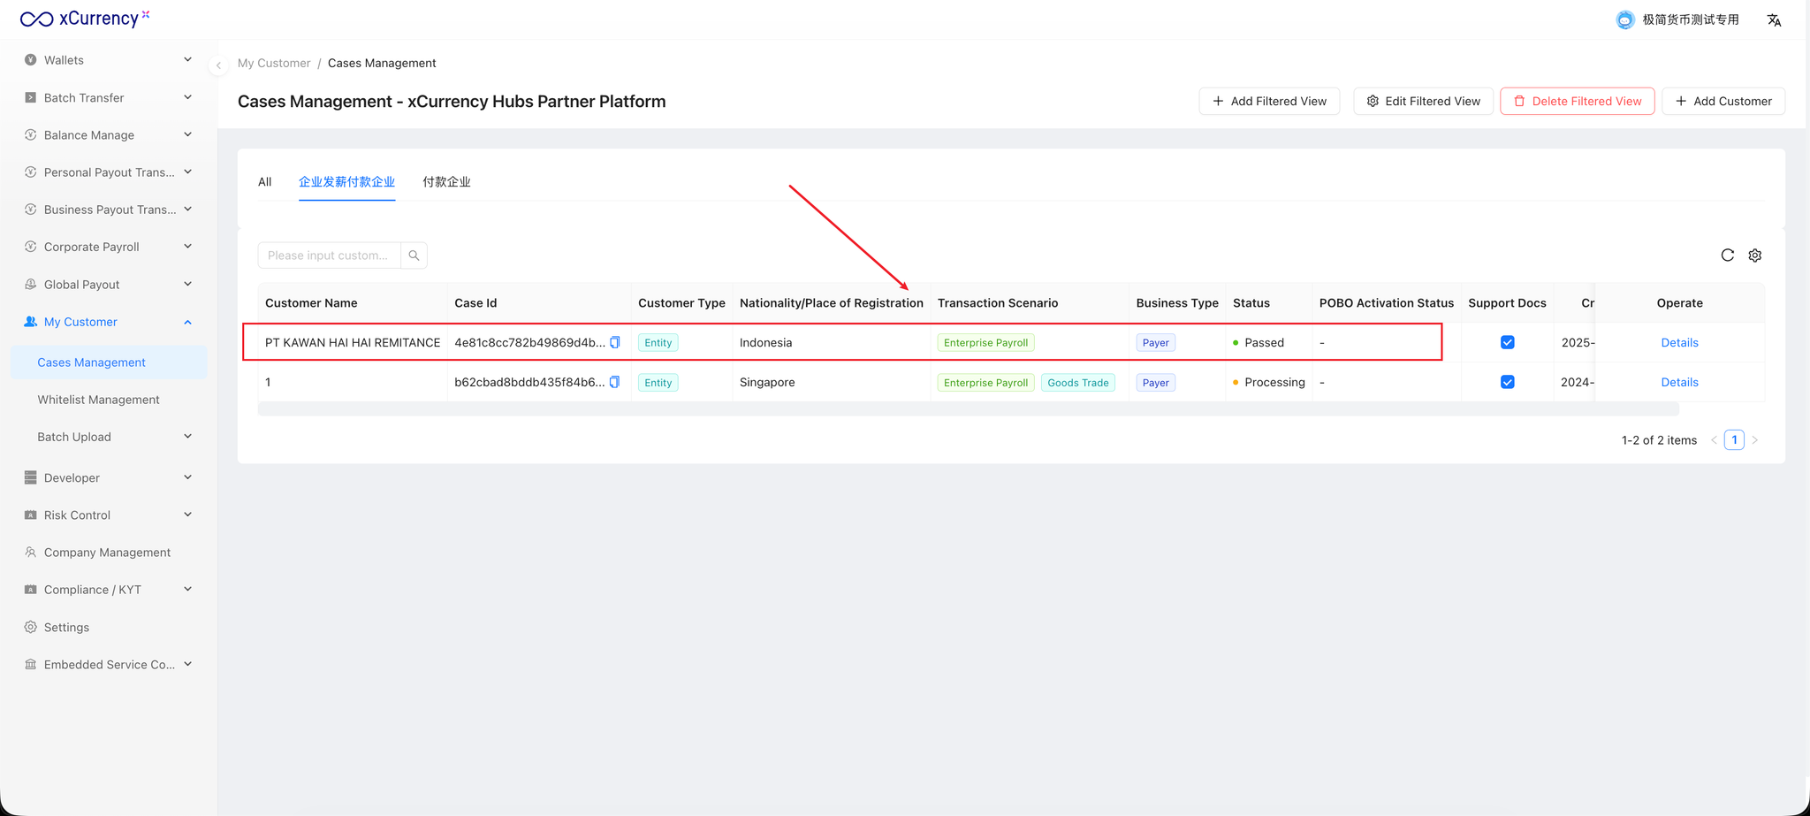
Task: Copy the Case Id starting with 4e81c8cc
Action: tap(615, 342)
